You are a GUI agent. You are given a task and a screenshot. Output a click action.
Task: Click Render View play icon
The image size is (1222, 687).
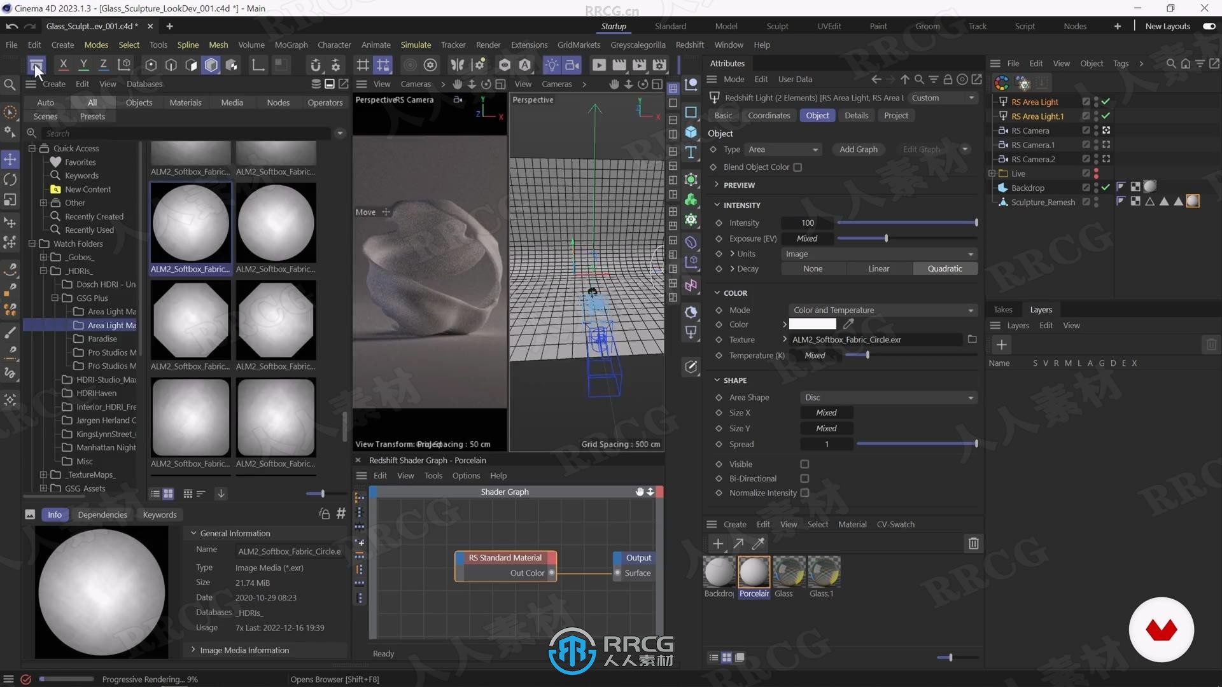tap(599, 65)
